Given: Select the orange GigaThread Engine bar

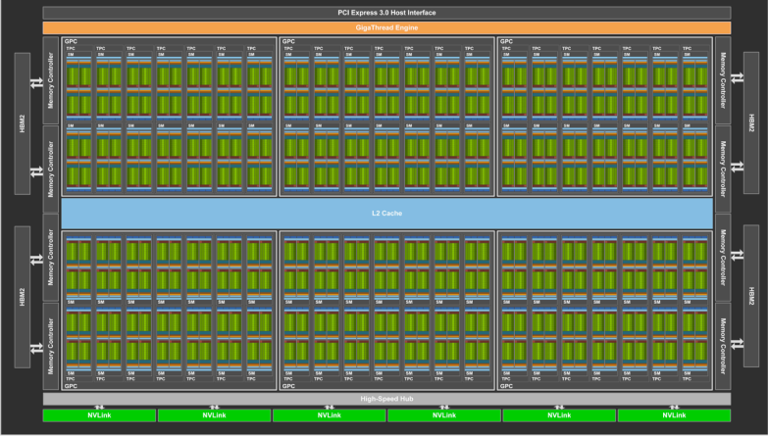Looking at the screenshot, I should 384,27.
